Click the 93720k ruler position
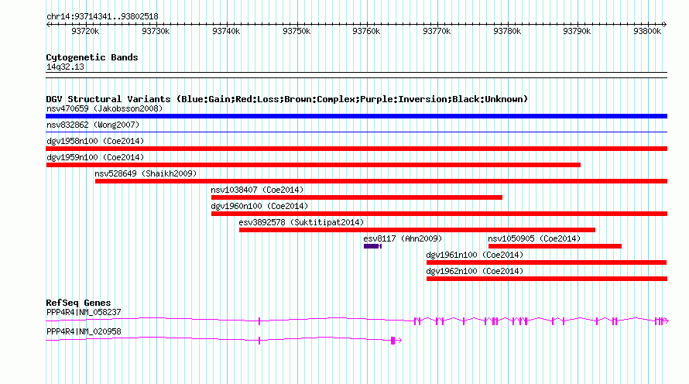Viewport: 689px width, 384px height. 86,31
